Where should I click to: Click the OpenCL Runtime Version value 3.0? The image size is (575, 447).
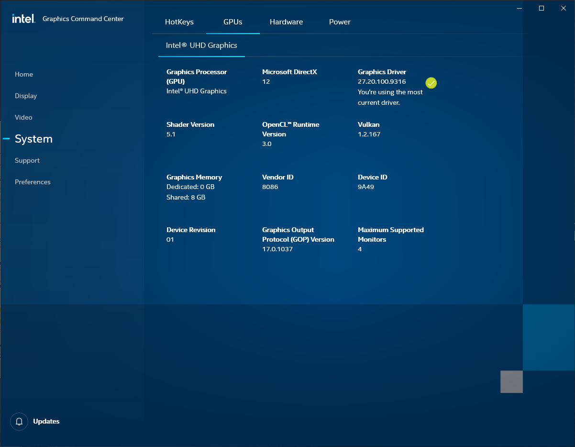pos(266,144)
